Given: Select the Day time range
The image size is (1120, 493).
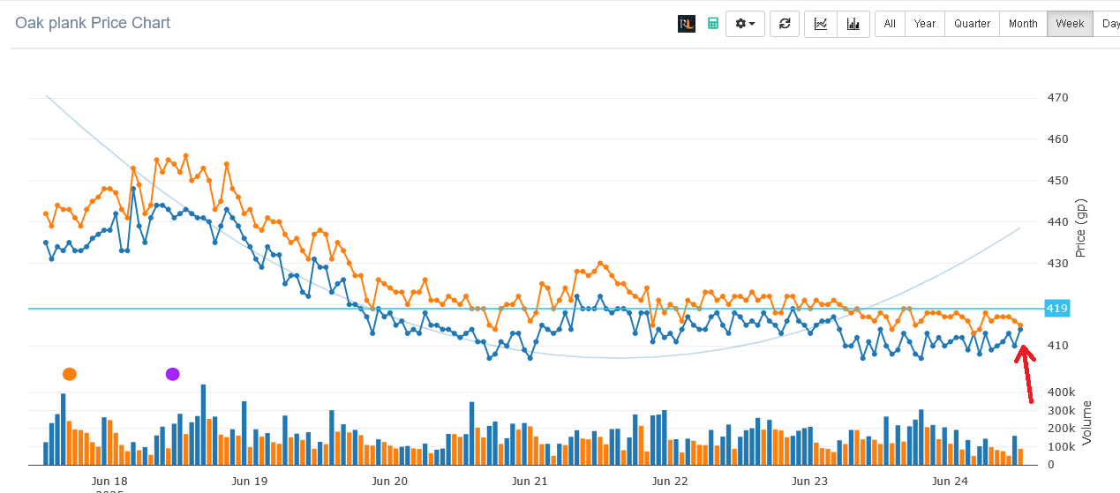Looking at the screenshot, I should pyautogui.click(x=1108, y=24).
